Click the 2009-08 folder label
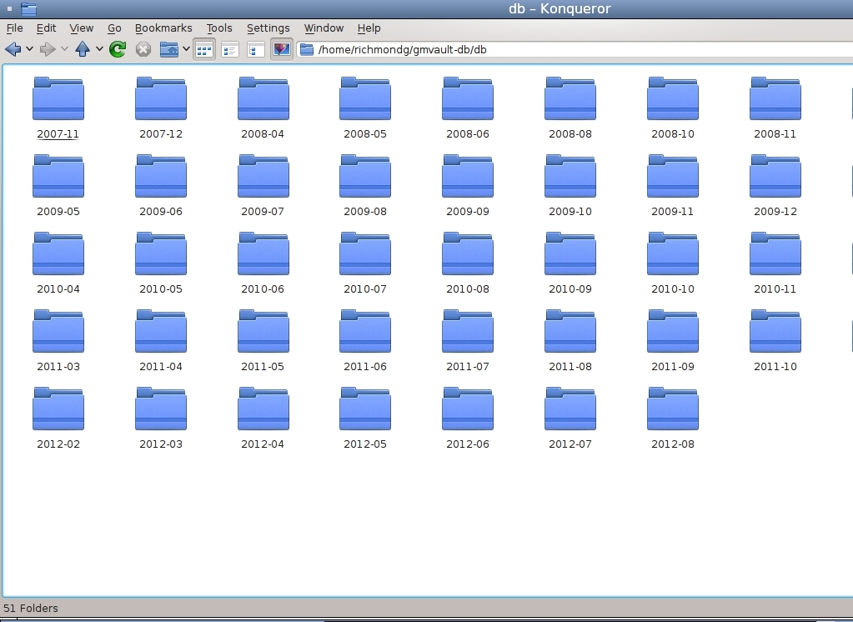Screen dimensions: 853x622 click(x=365, y=211)
